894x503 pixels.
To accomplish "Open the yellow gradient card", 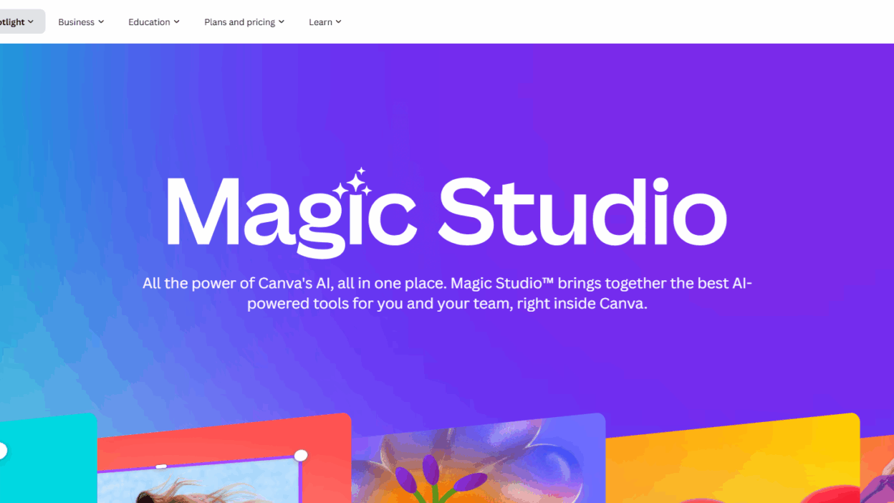I will click(733, 460).
